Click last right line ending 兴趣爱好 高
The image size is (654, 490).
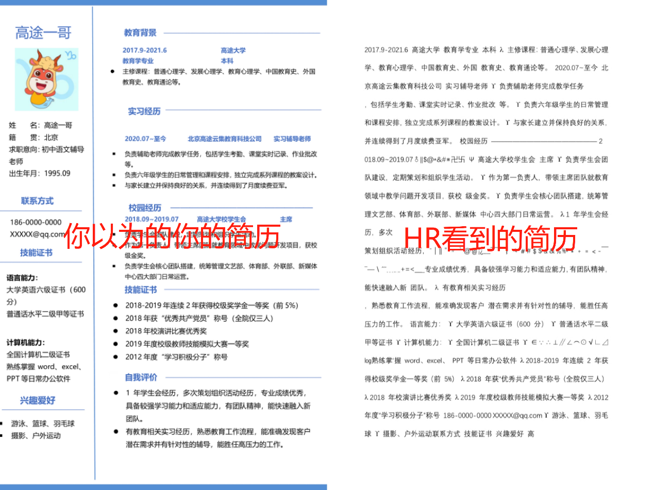449,434
